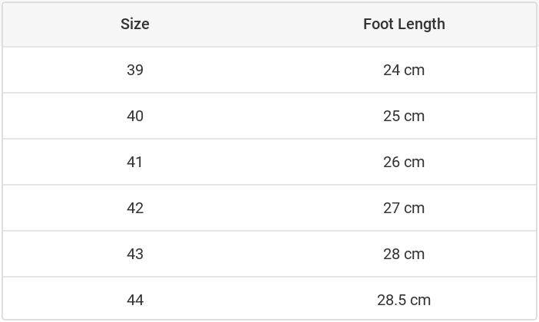The height and width of the screenshot is (322, 539).
Task: Highlight the table row for size 44
Action: click(x=269, y=300)
